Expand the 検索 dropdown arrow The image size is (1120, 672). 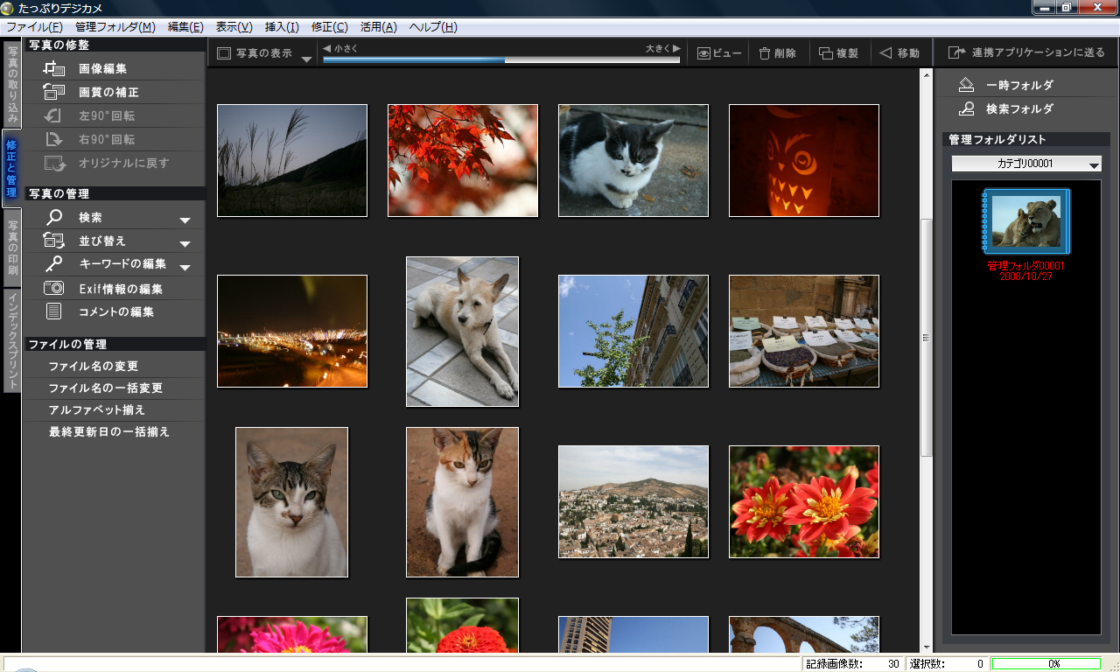point(185,220)
